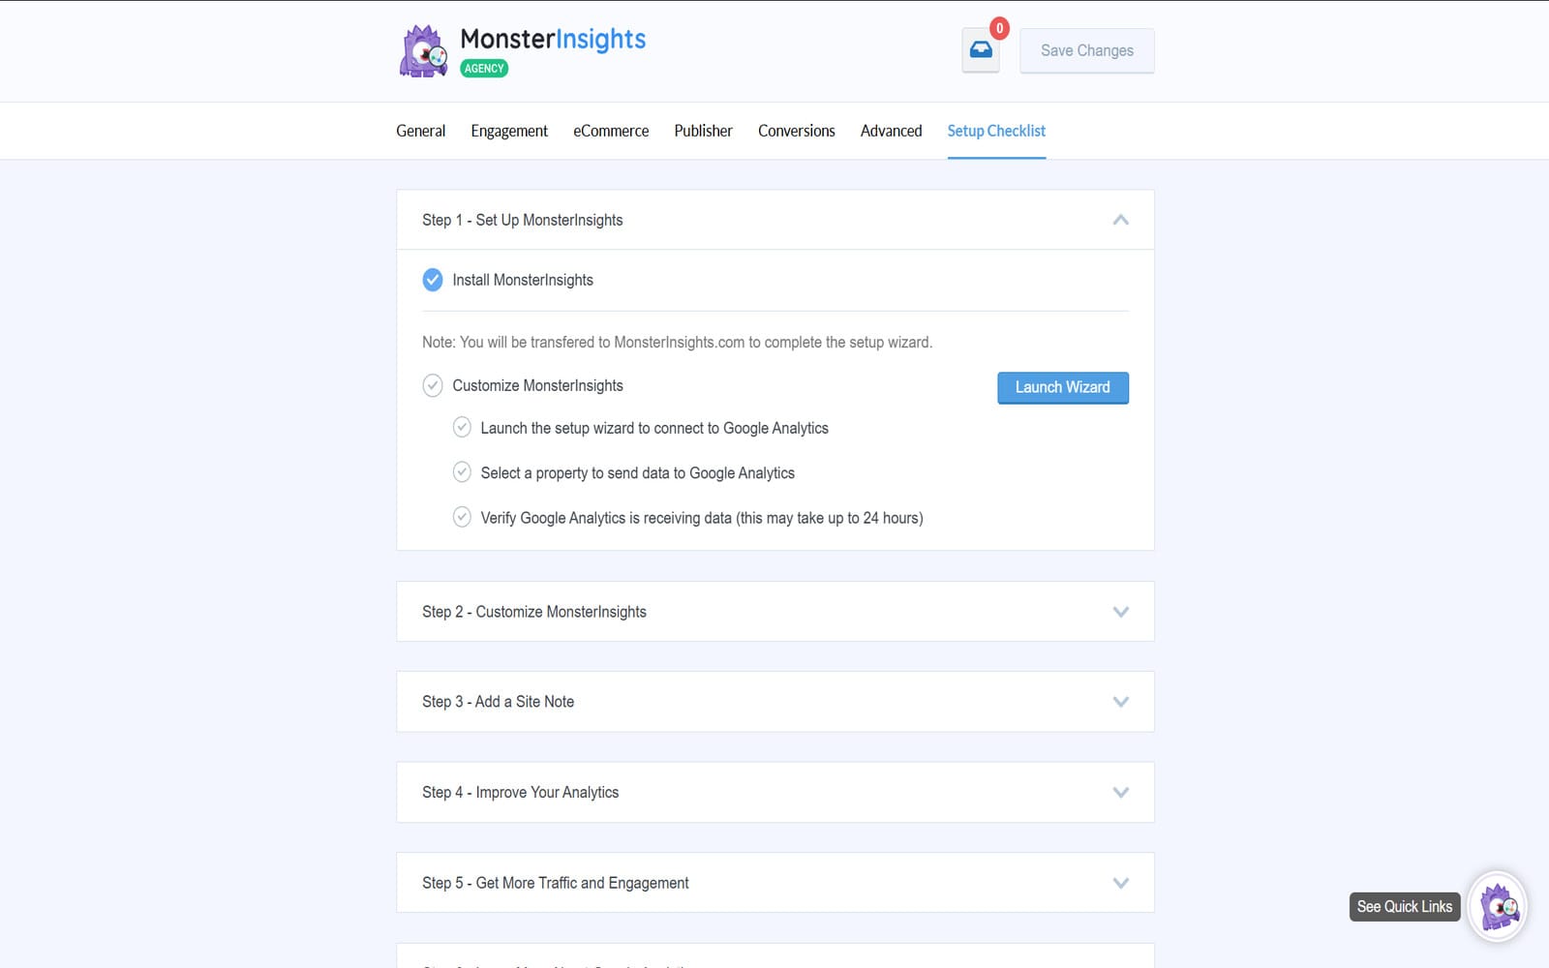Check the Customize MonsterInsights item
Viewport: 1549px width, 968px height.
tap(433, 385)
